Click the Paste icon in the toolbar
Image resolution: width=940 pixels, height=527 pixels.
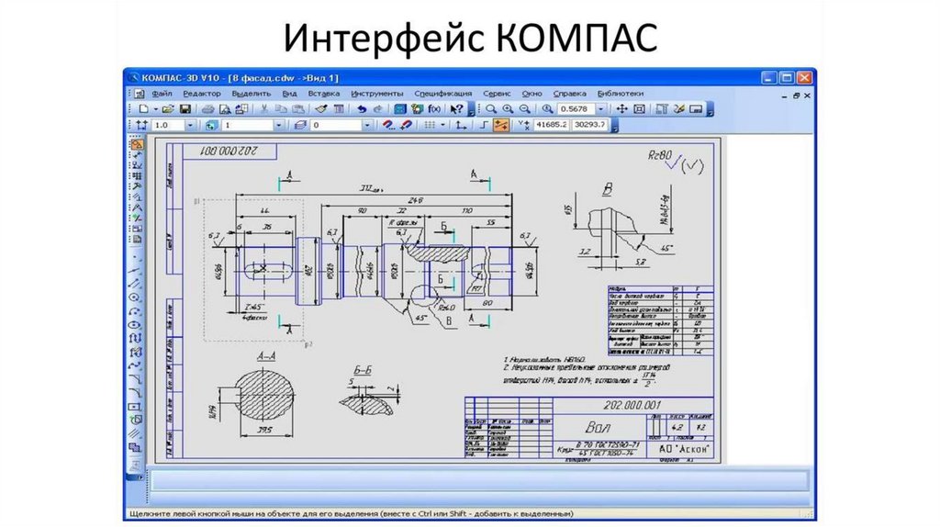click(298, 109)
